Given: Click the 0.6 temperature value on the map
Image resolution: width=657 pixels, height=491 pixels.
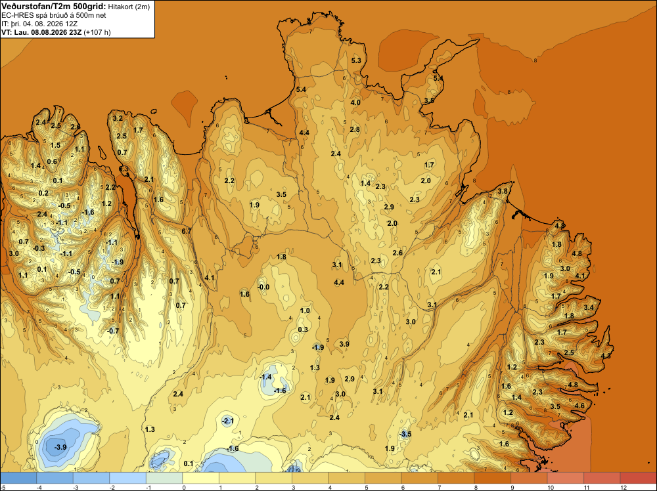Looking at the screenshot, I should coord(52,162).
